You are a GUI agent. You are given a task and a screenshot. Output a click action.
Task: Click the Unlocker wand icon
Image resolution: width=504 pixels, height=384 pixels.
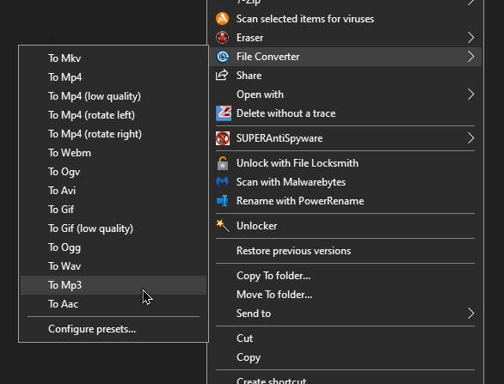(x=223, y=226)
